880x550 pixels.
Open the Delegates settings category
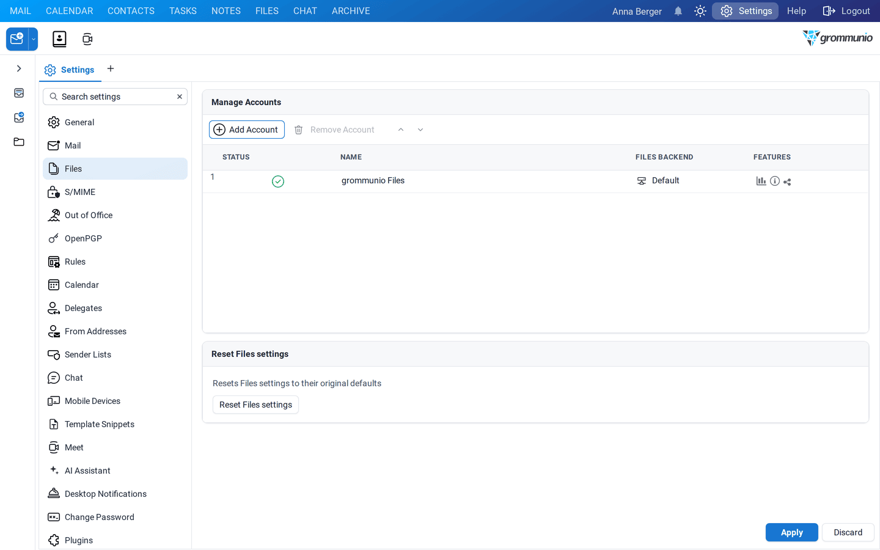(x=115, y=308)
